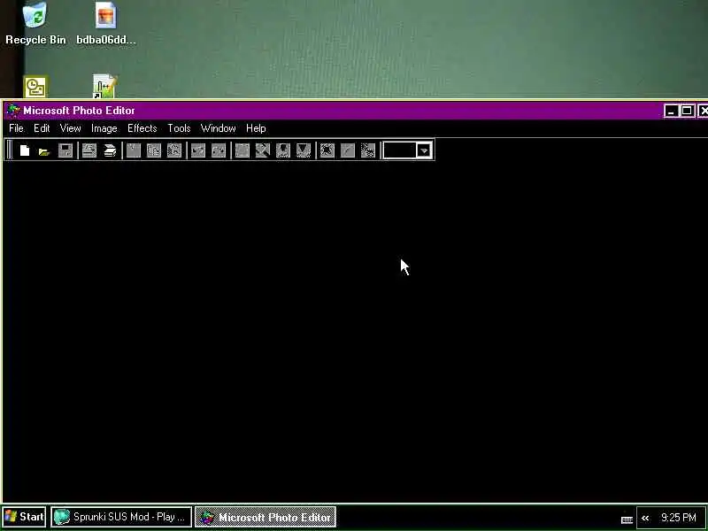Screen dimensions: 708x531
Task: Expand hidden tray icons chevron
Action: tap(645, 518)
